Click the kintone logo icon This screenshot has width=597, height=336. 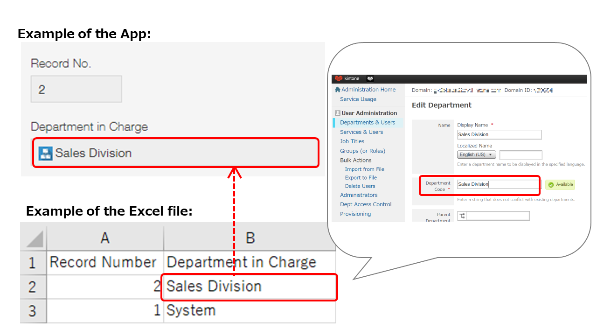coord(339,78)
